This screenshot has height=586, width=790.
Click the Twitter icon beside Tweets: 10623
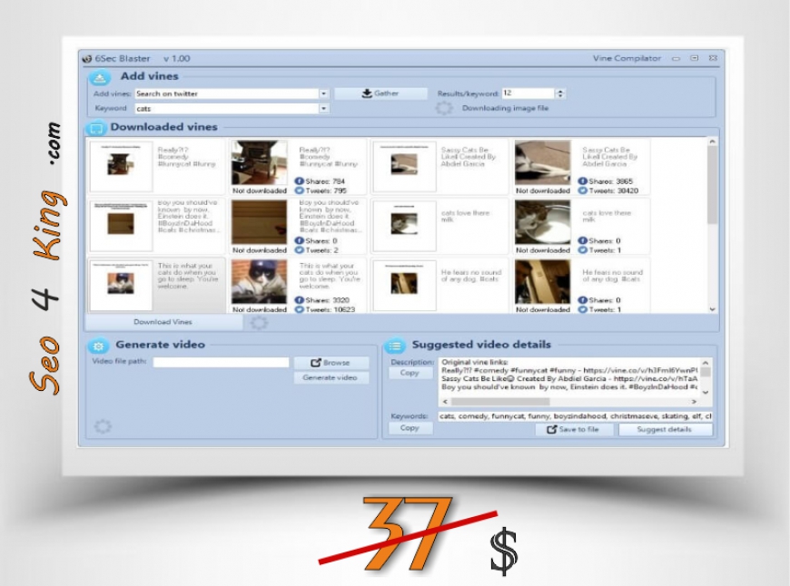(x=300, y=309)
